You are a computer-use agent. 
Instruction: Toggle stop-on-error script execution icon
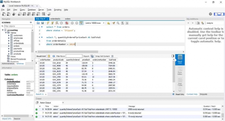point(67,23)
